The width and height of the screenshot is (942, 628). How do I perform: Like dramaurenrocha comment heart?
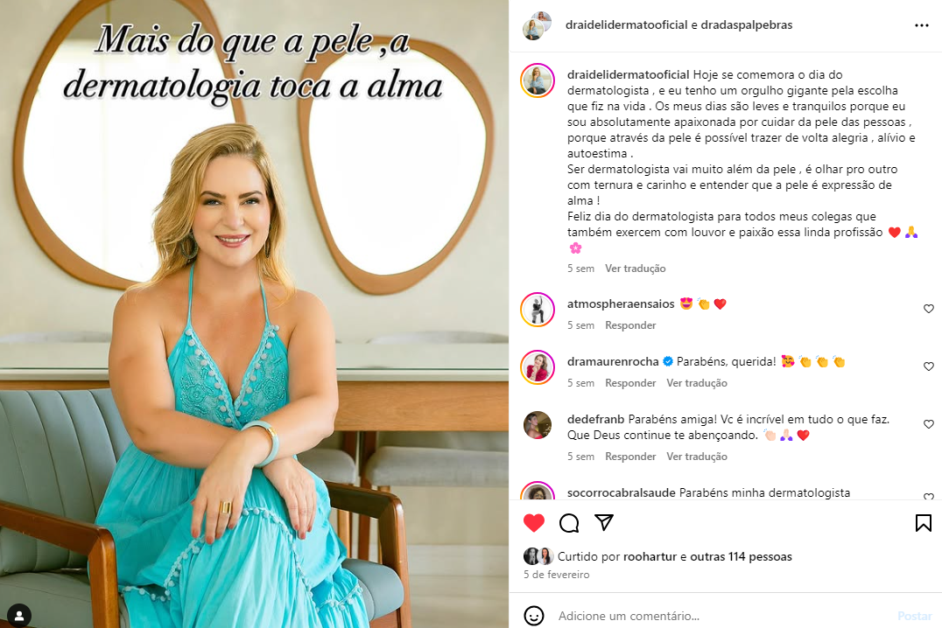[x=928, y=366]
